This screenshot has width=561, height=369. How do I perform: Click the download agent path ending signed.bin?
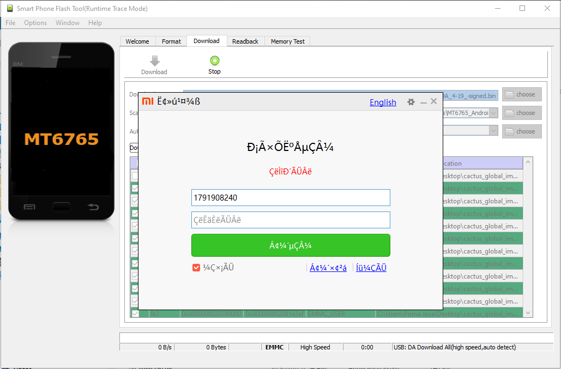tap(470, 96)
